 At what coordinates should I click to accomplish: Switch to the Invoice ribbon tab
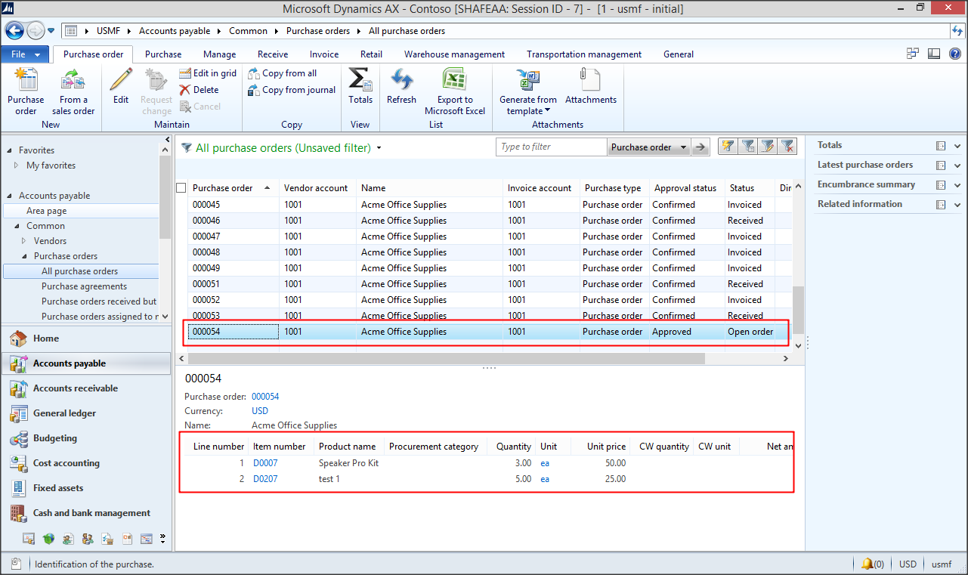[x=324, y=54]
